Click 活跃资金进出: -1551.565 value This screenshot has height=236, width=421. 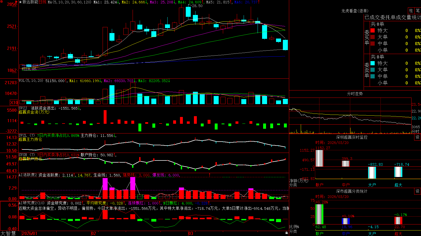pos(54,108)
